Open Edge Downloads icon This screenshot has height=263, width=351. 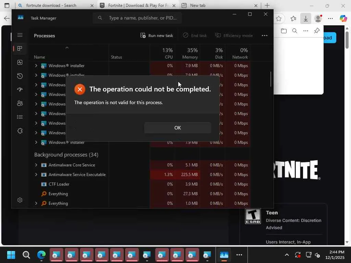(305, 18)
